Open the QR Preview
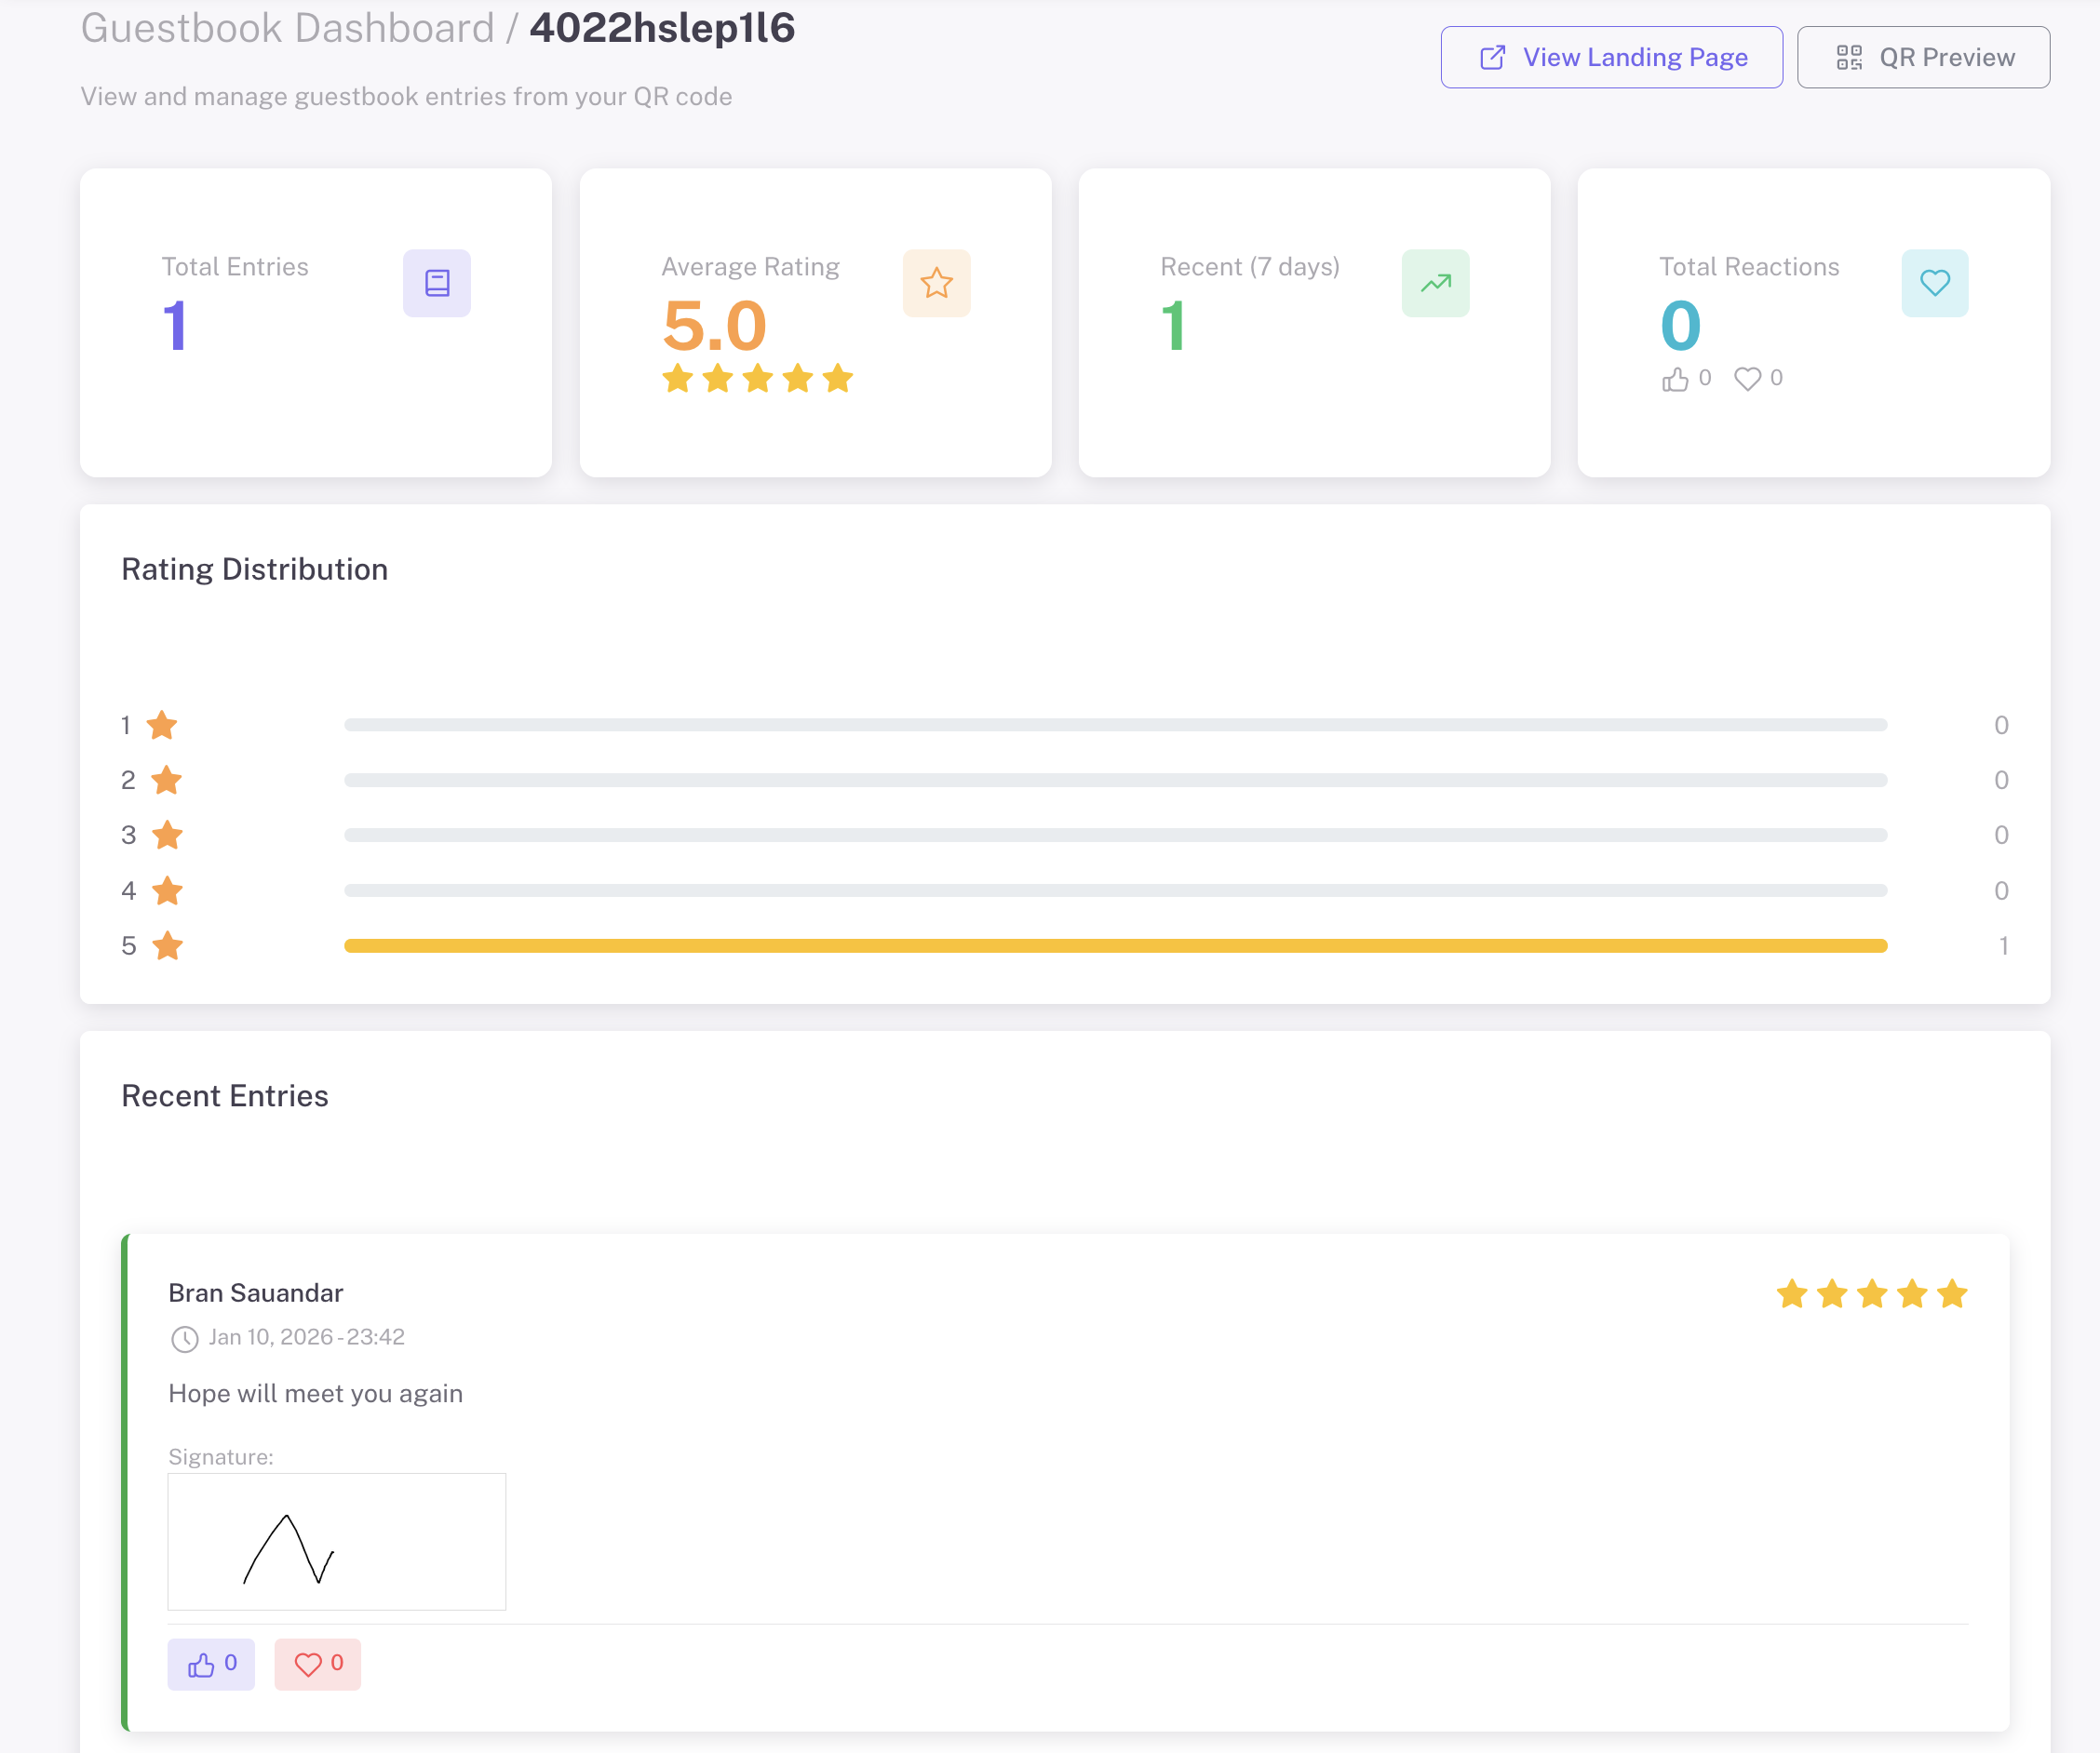 coord(1923,57)
